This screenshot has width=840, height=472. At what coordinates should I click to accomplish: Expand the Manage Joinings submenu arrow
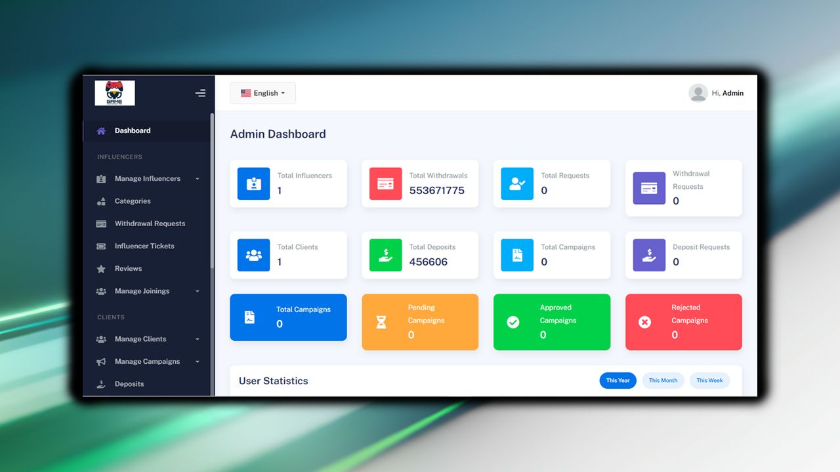tap(198, 291)
